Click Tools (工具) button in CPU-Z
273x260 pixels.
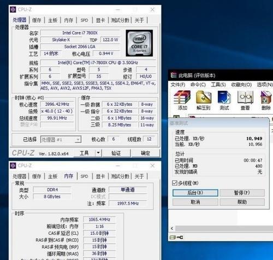pyautogui.click(x=84, y=153)
